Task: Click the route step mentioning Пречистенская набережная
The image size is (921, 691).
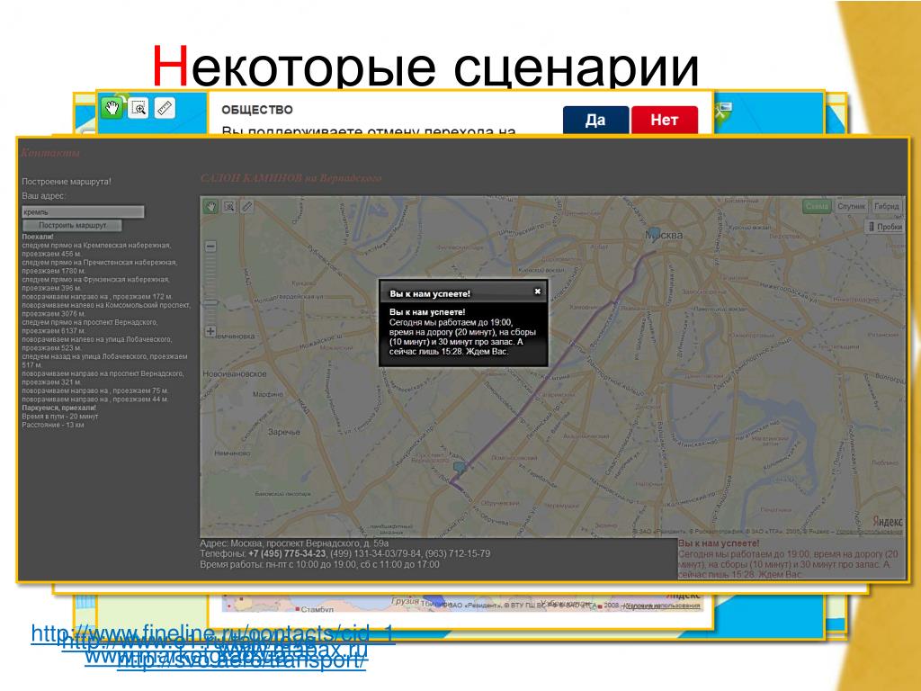Action: coord(99,266)
